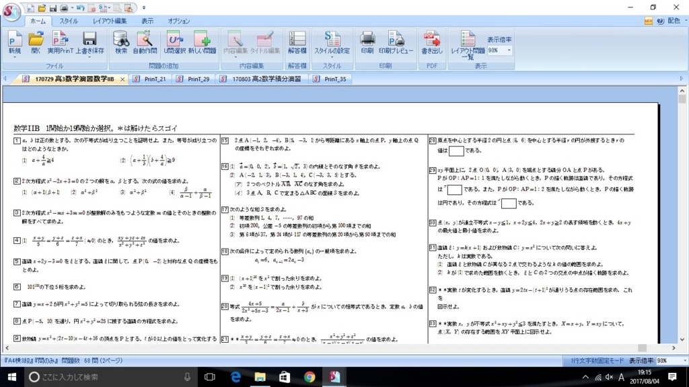Expand スタイルの設定 dropdown arrow
Screen dimensions: 689x387
pyautogui.click(x=332, y=58)
